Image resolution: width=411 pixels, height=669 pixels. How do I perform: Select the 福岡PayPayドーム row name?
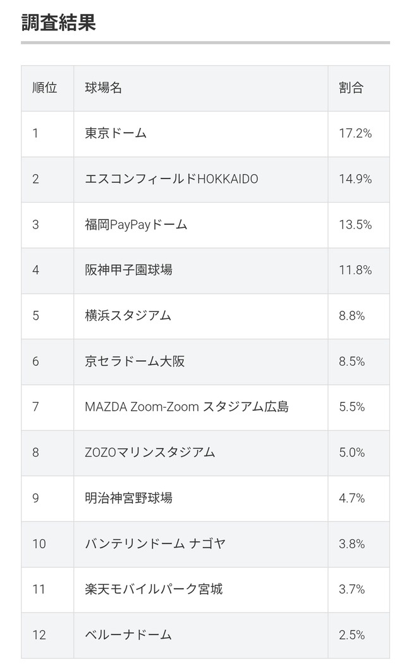(136, 225)
